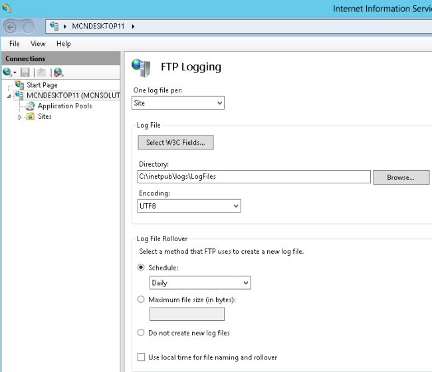Select Maximum file size radio button

(x=141, y=300)
